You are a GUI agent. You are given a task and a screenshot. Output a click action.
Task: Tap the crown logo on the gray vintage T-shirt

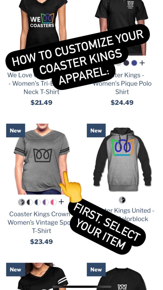[x=43, y=155]
